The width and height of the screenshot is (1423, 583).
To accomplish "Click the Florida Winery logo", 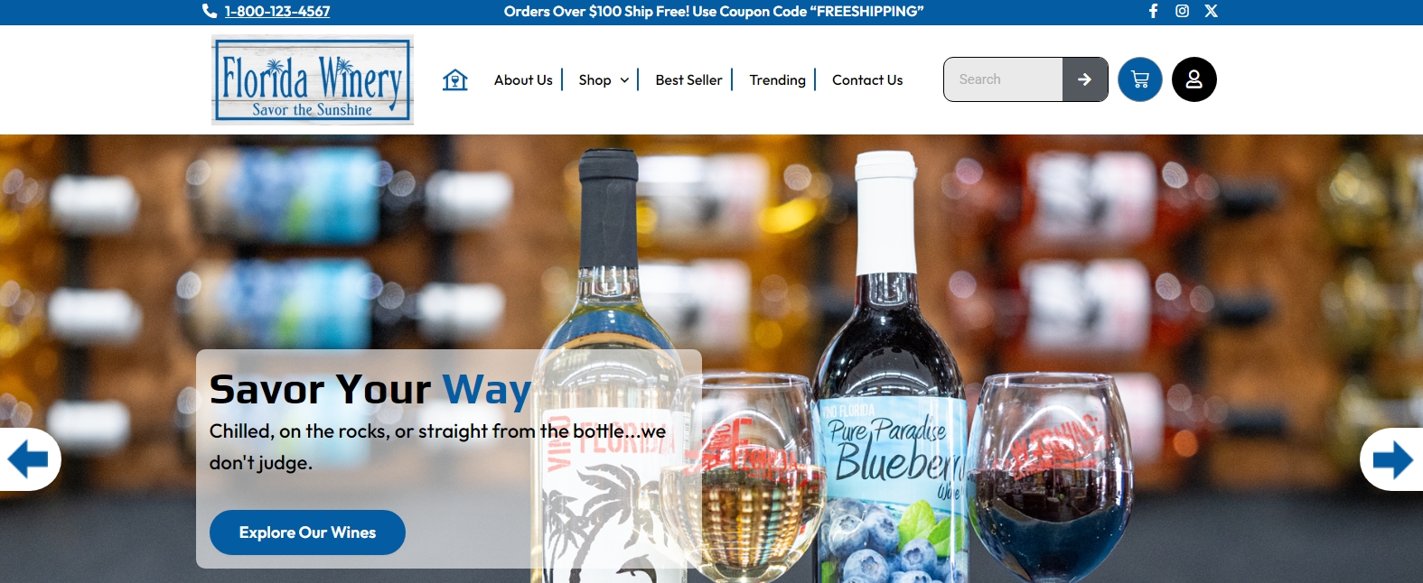I will click(x=313, y=79).
